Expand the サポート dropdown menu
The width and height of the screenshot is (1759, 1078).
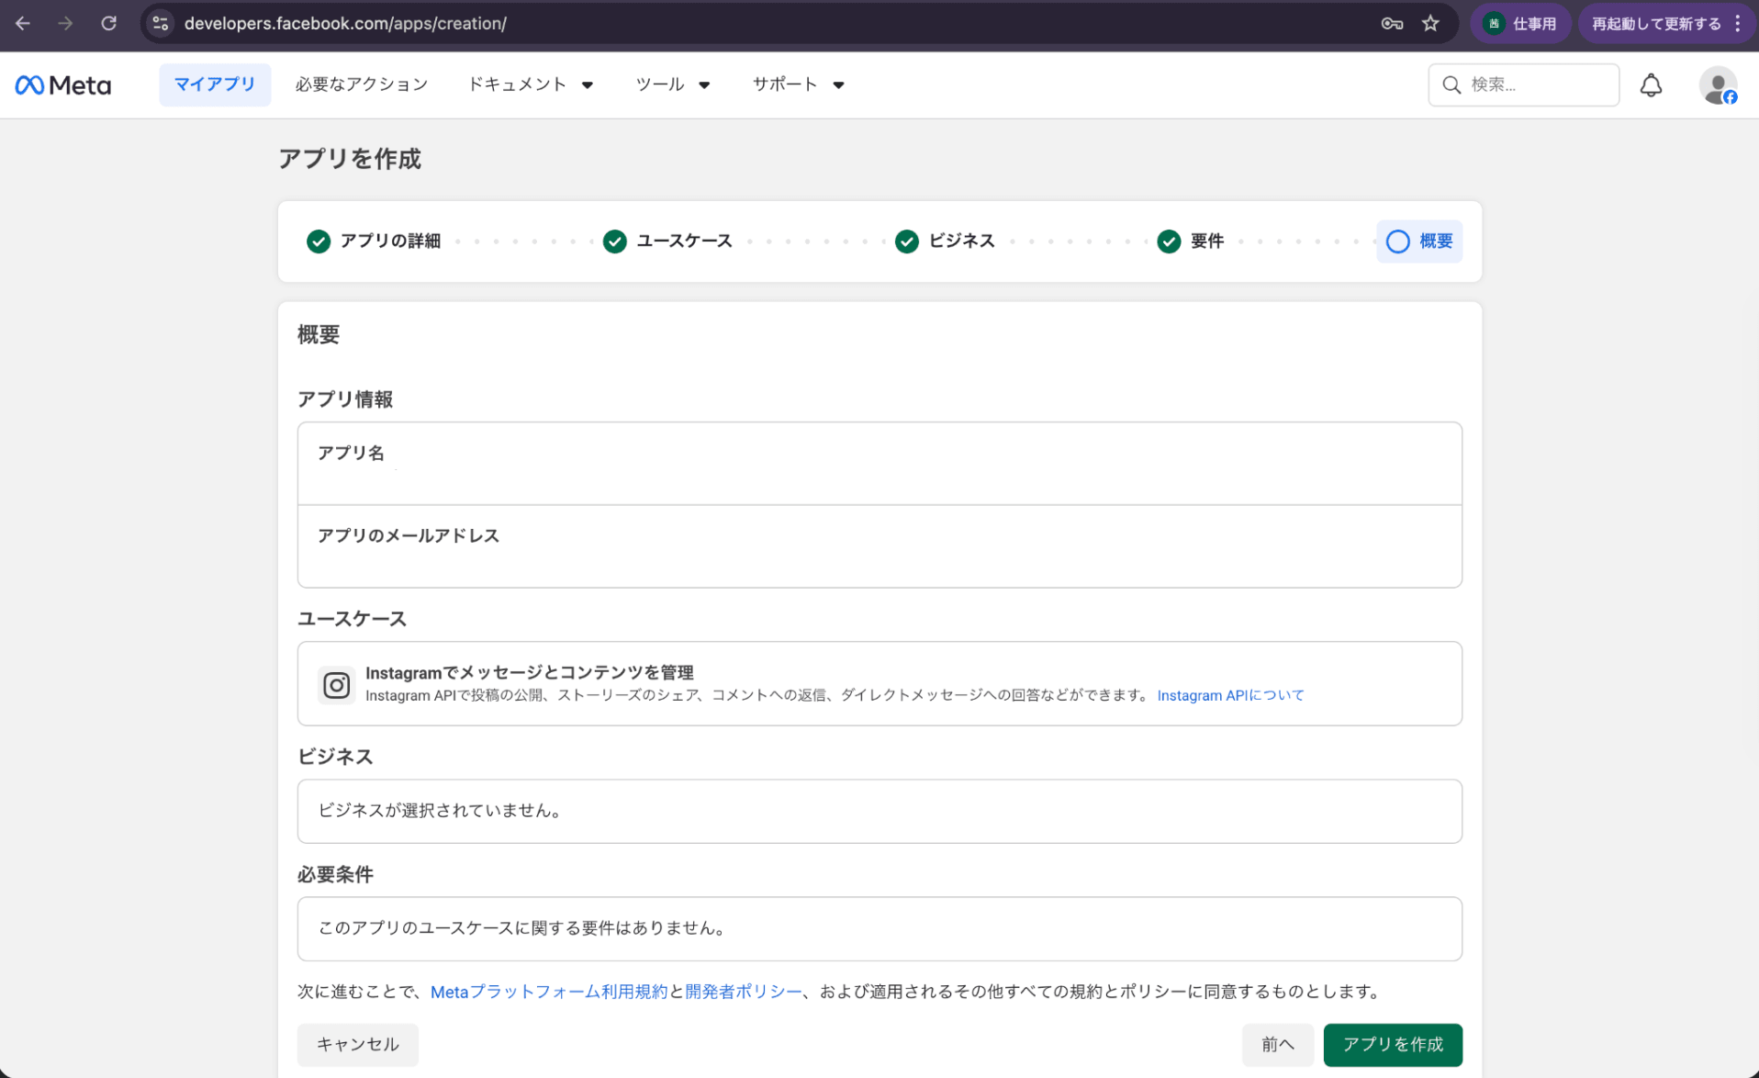pos(798,84)
